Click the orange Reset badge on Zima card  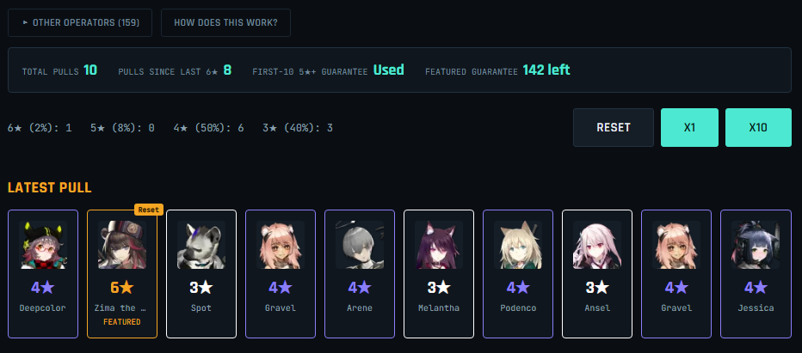point(149,210)
